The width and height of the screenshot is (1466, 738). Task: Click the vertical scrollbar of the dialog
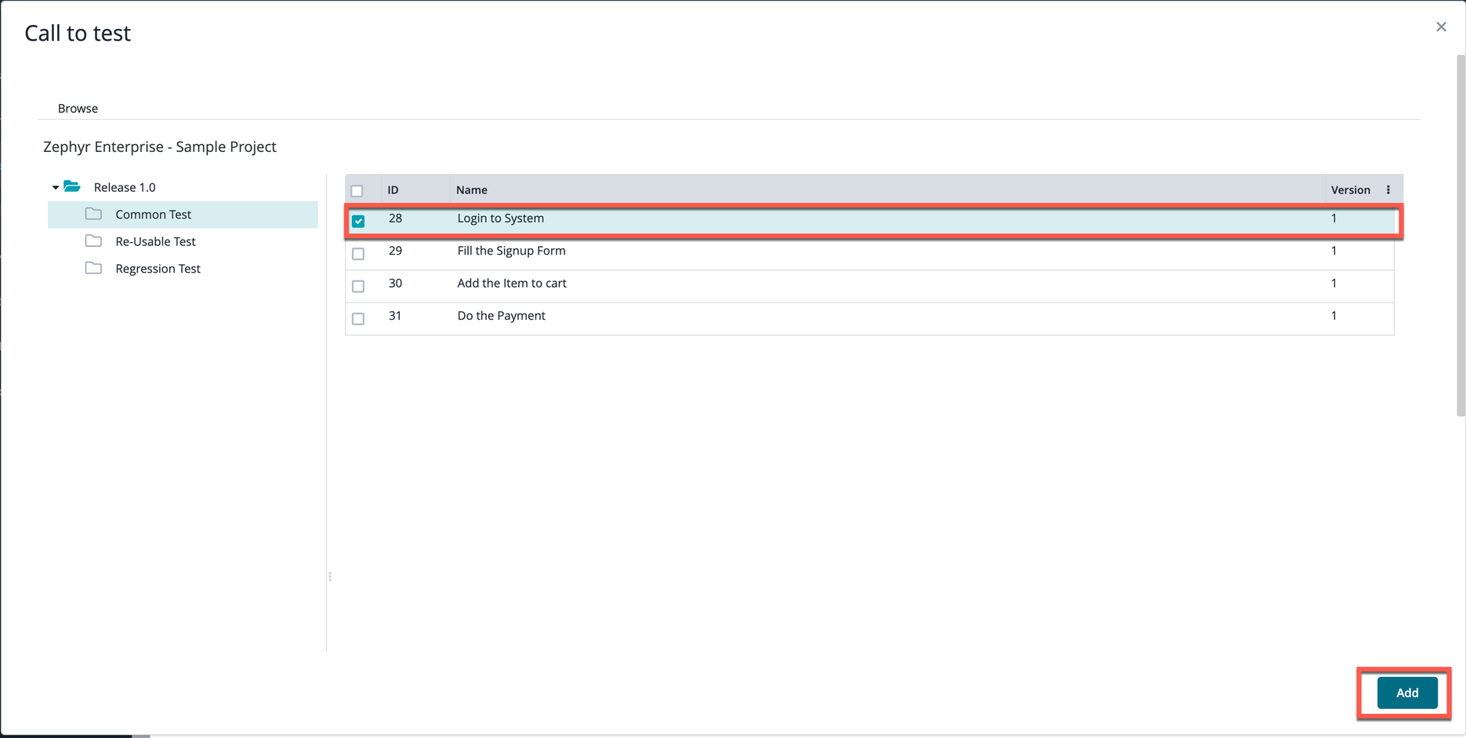point(1461,235)
